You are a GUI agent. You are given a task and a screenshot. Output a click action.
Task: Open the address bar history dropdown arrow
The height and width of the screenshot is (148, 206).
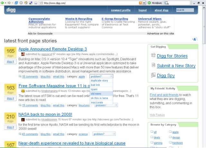click(144, 3)
